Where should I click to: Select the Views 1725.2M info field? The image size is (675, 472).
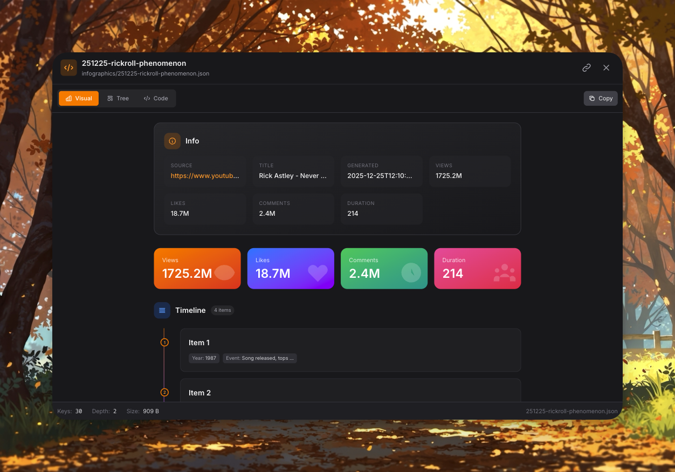470,172
